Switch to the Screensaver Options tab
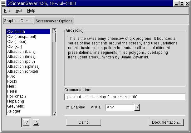Screen dimensions: 191x133 (54, 21)
